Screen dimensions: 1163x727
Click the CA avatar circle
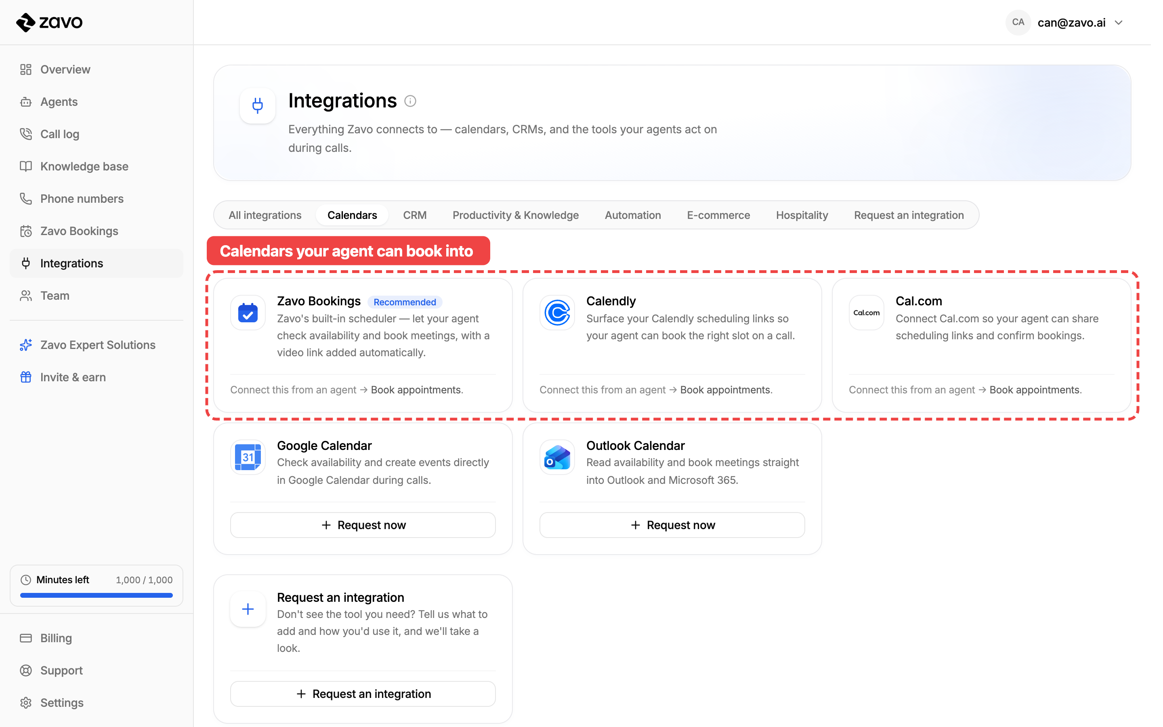1018,22
